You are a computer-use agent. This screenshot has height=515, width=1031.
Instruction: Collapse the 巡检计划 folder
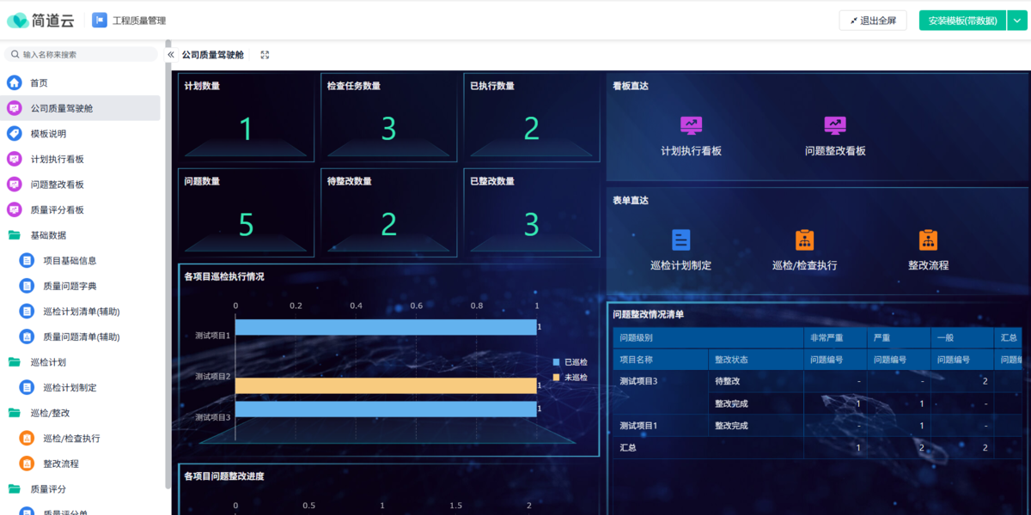pyautogui.click(x=14, y=362)
